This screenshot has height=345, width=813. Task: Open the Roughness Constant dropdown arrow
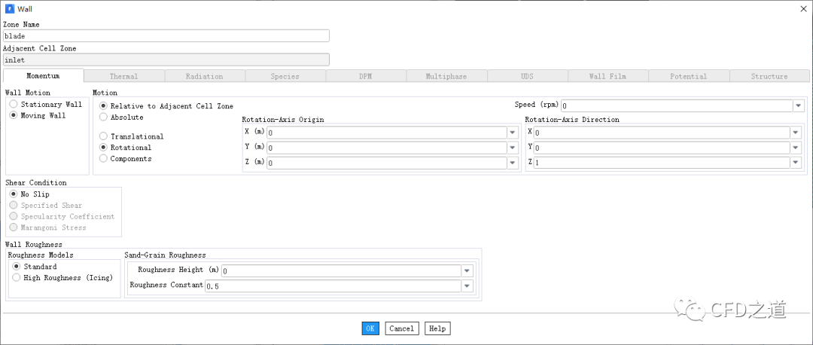[467, 286]
